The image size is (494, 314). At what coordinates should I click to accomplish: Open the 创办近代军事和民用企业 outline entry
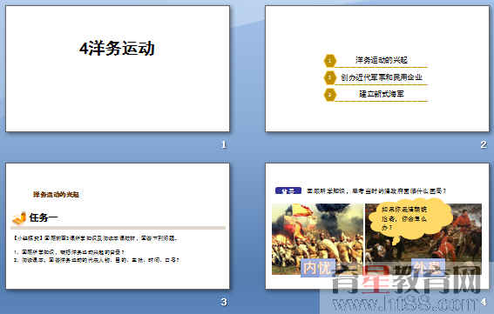[x=382, y=77]
